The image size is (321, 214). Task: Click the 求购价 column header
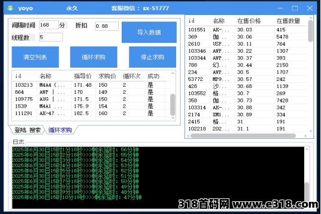(x=107, y=76)
